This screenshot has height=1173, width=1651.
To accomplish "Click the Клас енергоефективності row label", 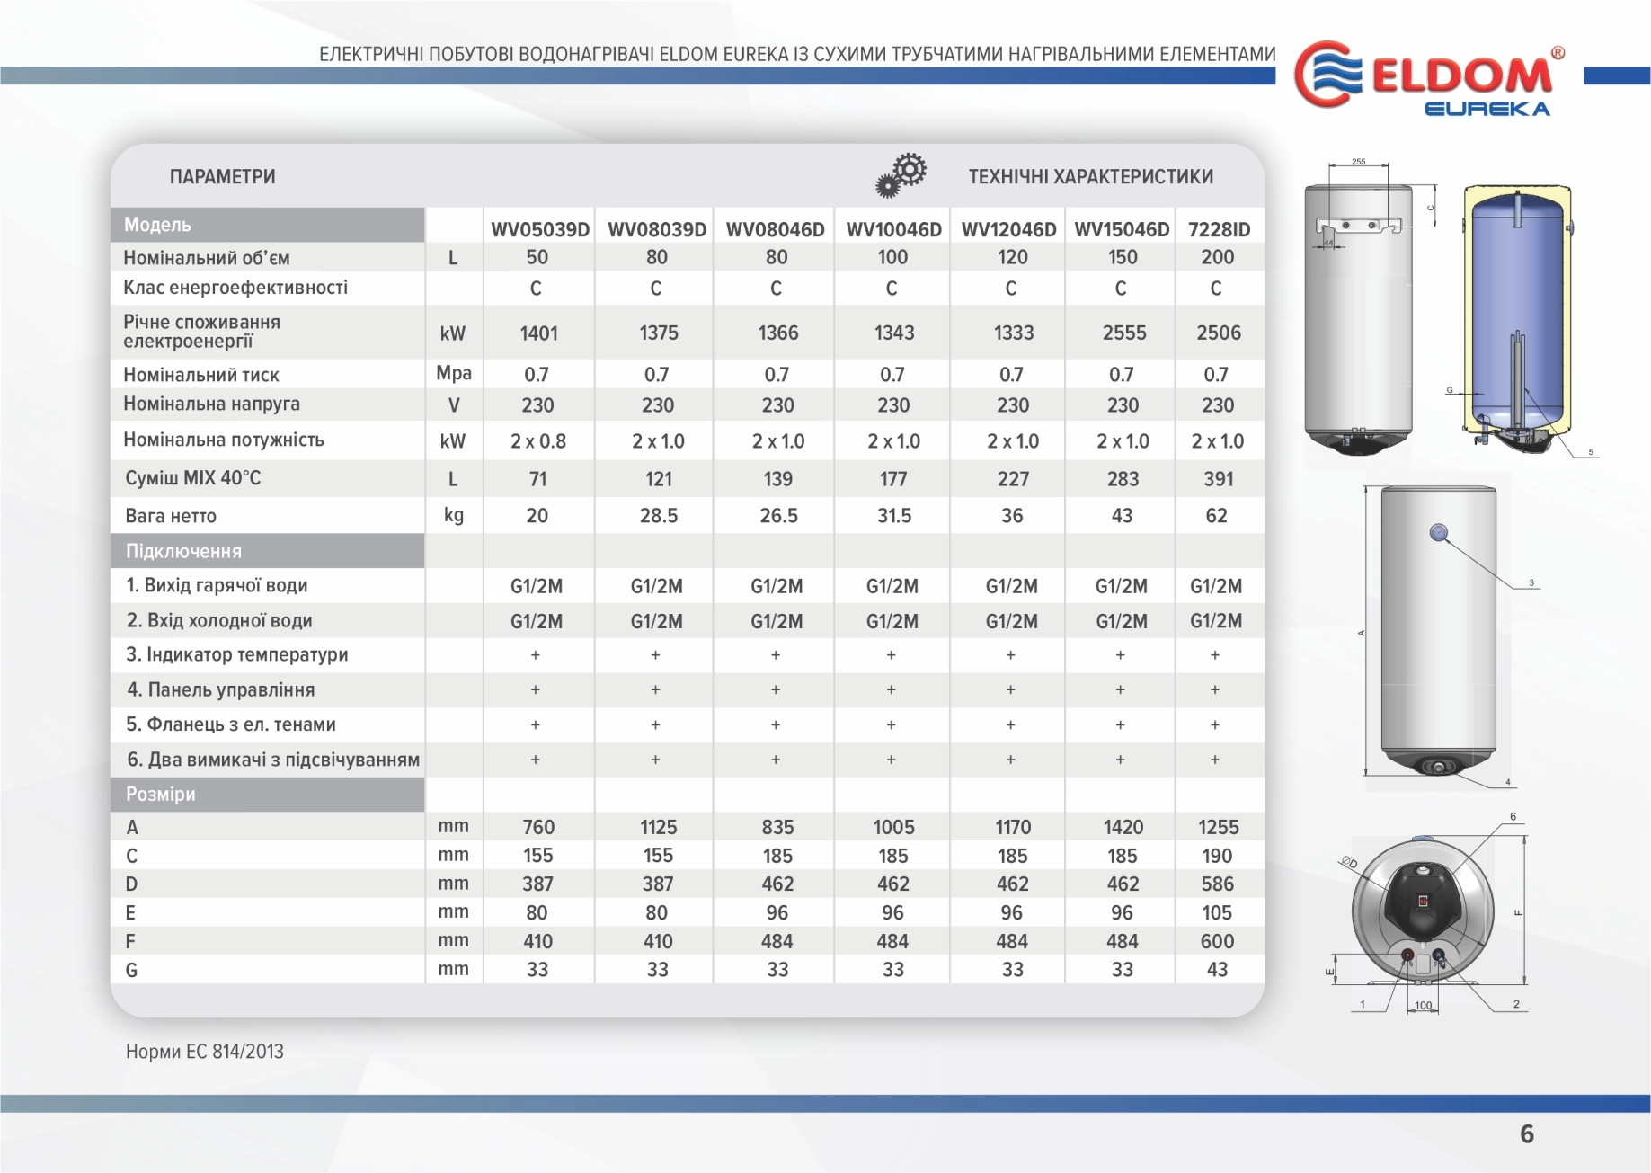I will [x=235, y=288].
